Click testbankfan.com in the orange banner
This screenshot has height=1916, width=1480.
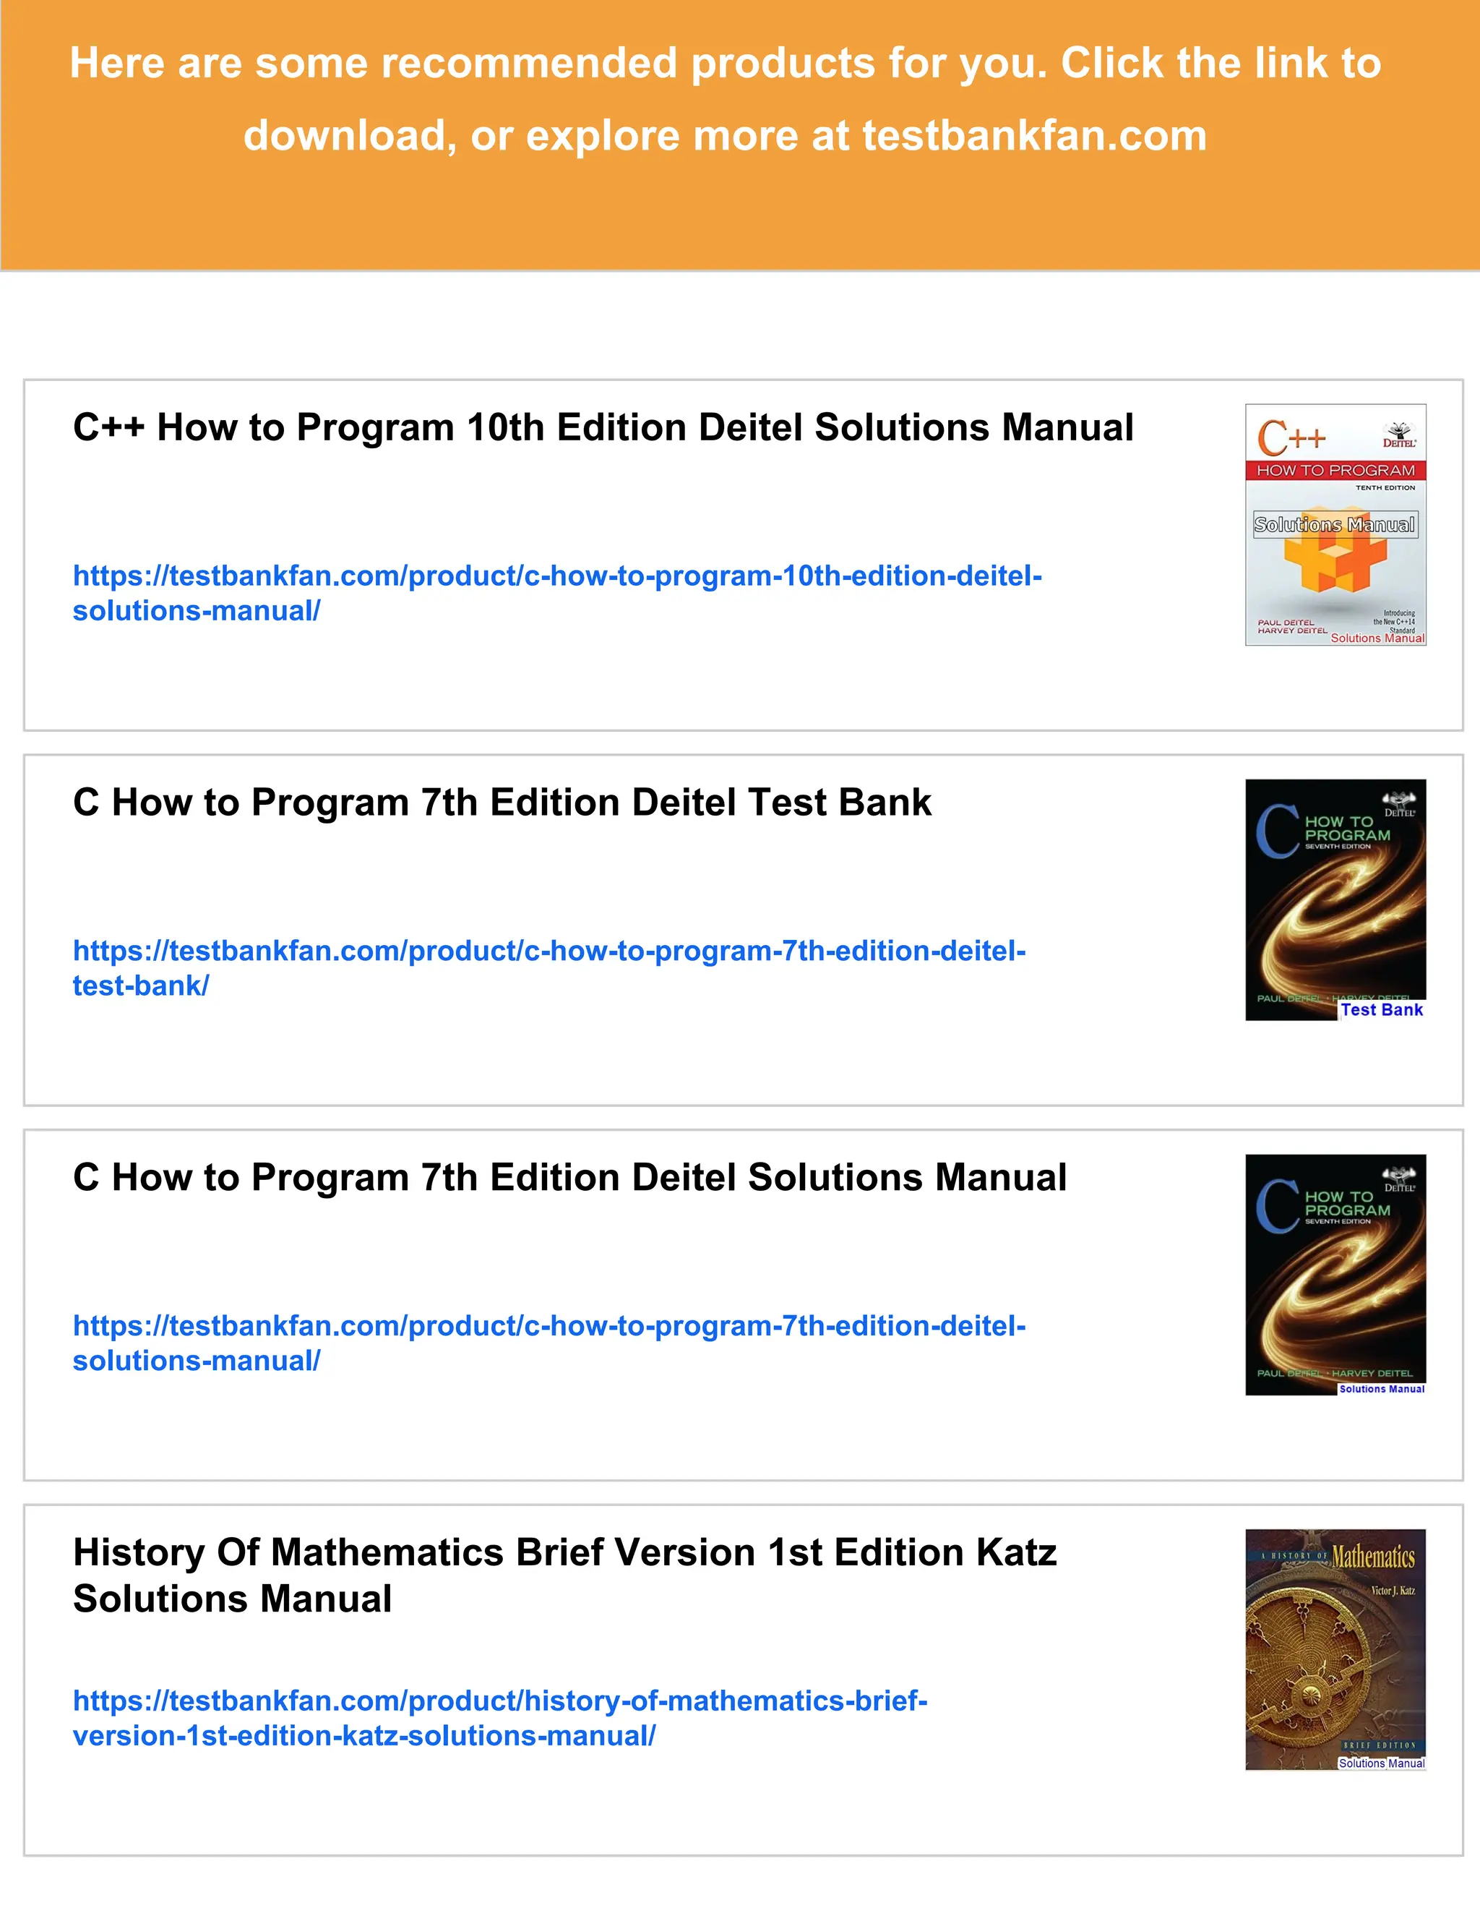tap(1035, 136)
